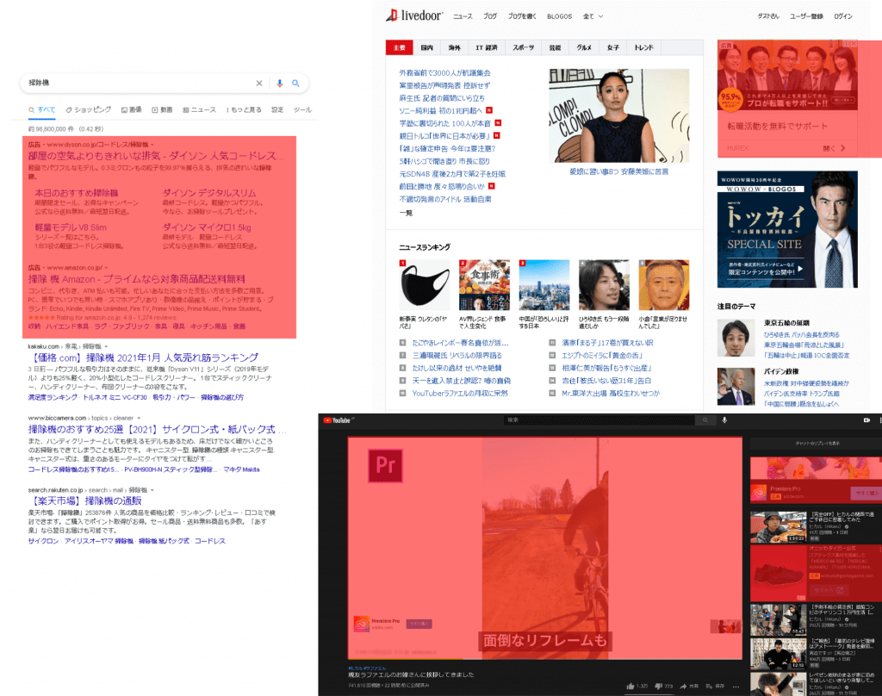Expand the arrow next to the kakaku.com breadcrumb
Screen dimensions: 882x696
pyautogui.click(x=106, y=346)
